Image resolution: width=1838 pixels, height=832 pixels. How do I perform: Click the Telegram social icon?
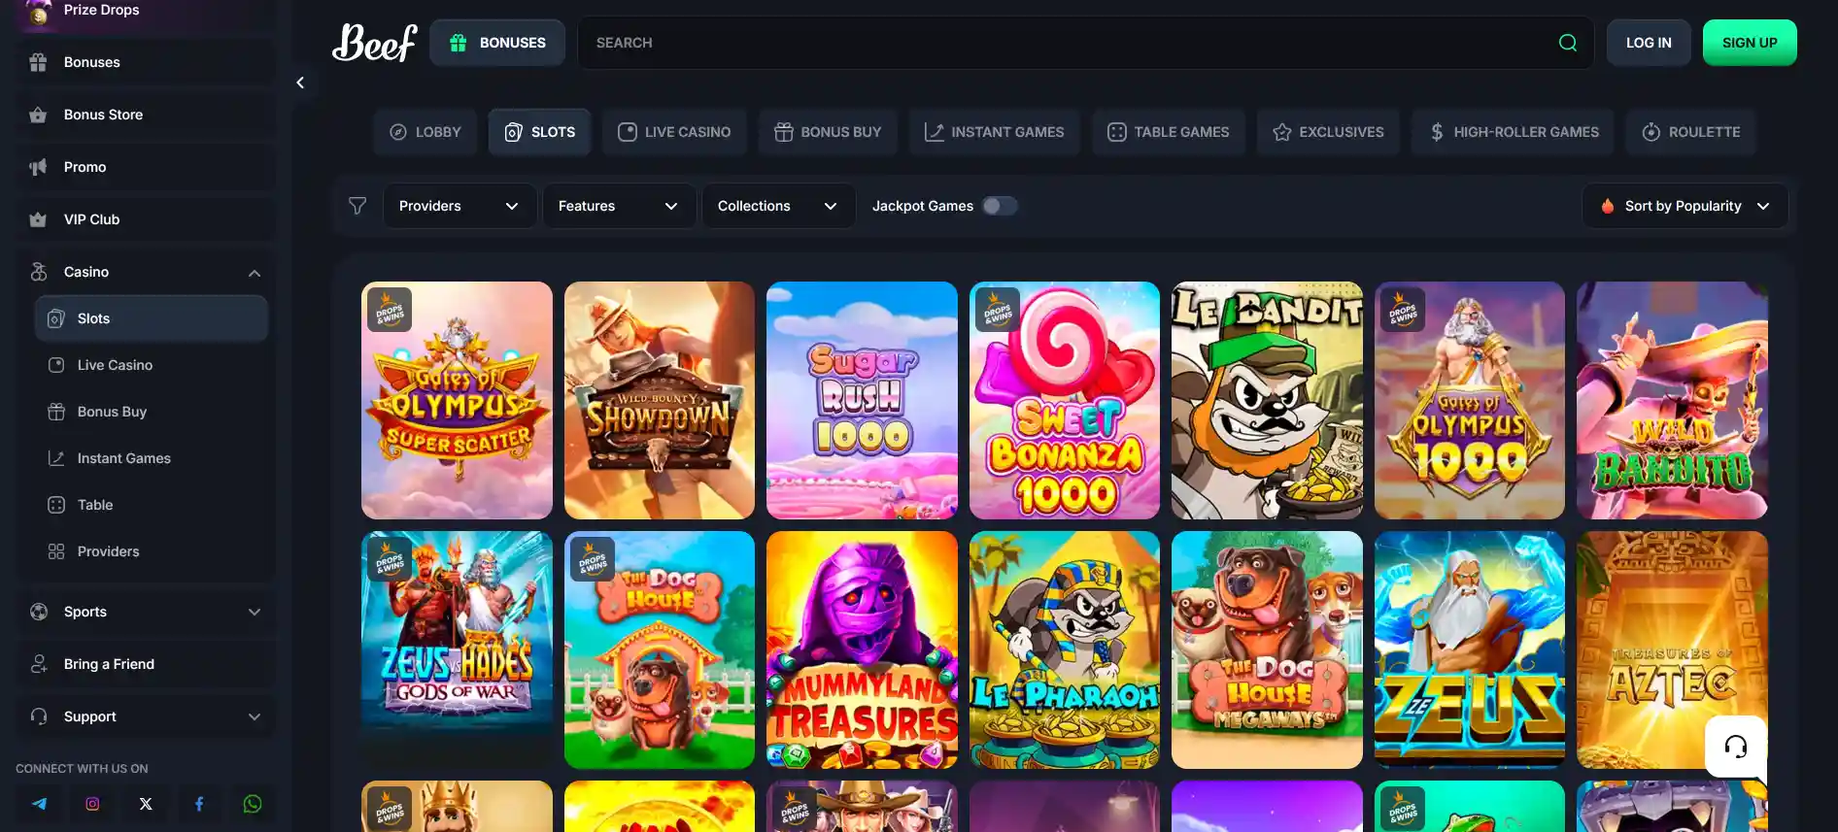tap(39, 804)
